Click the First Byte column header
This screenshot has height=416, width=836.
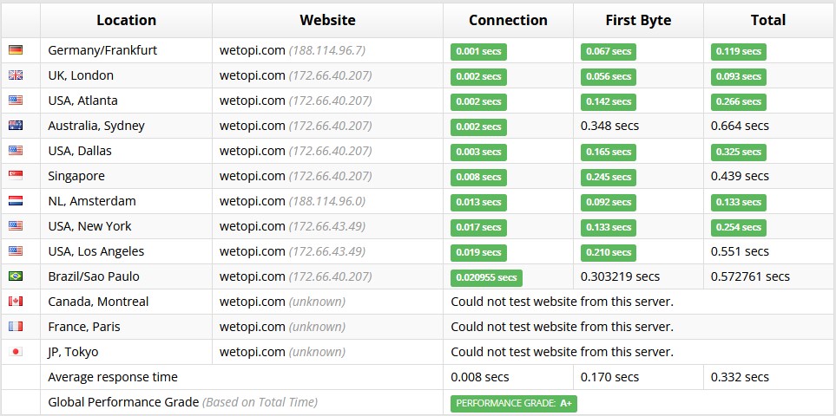point(638,20)
